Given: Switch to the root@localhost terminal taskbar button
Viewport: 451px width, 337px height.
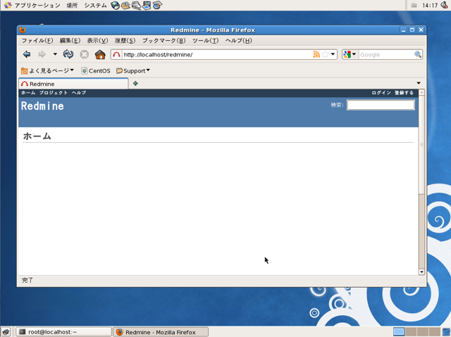Looking at the screenshot, I should 63,332.
